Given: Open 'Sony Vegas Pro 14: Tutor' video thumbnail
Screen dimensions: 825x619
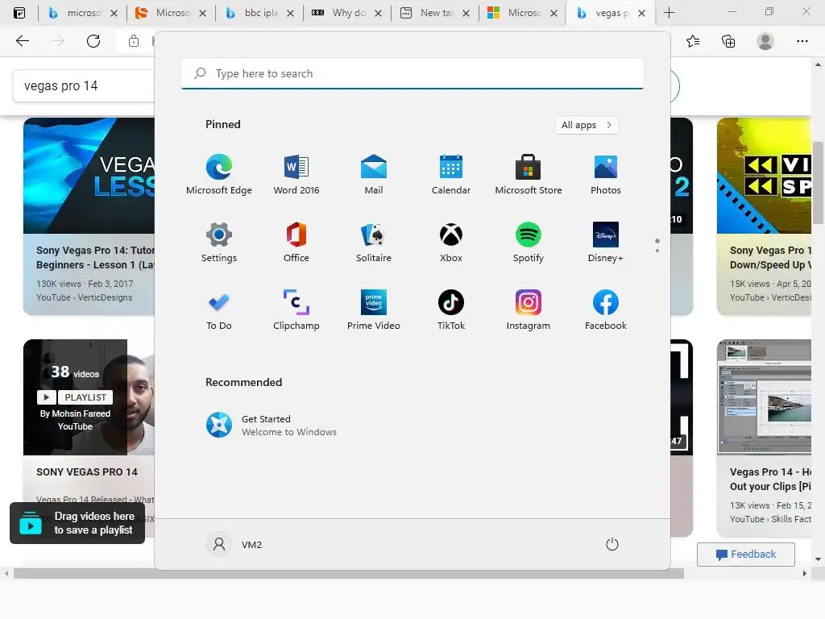Looking at the screenshot, I should click(89, 175).
